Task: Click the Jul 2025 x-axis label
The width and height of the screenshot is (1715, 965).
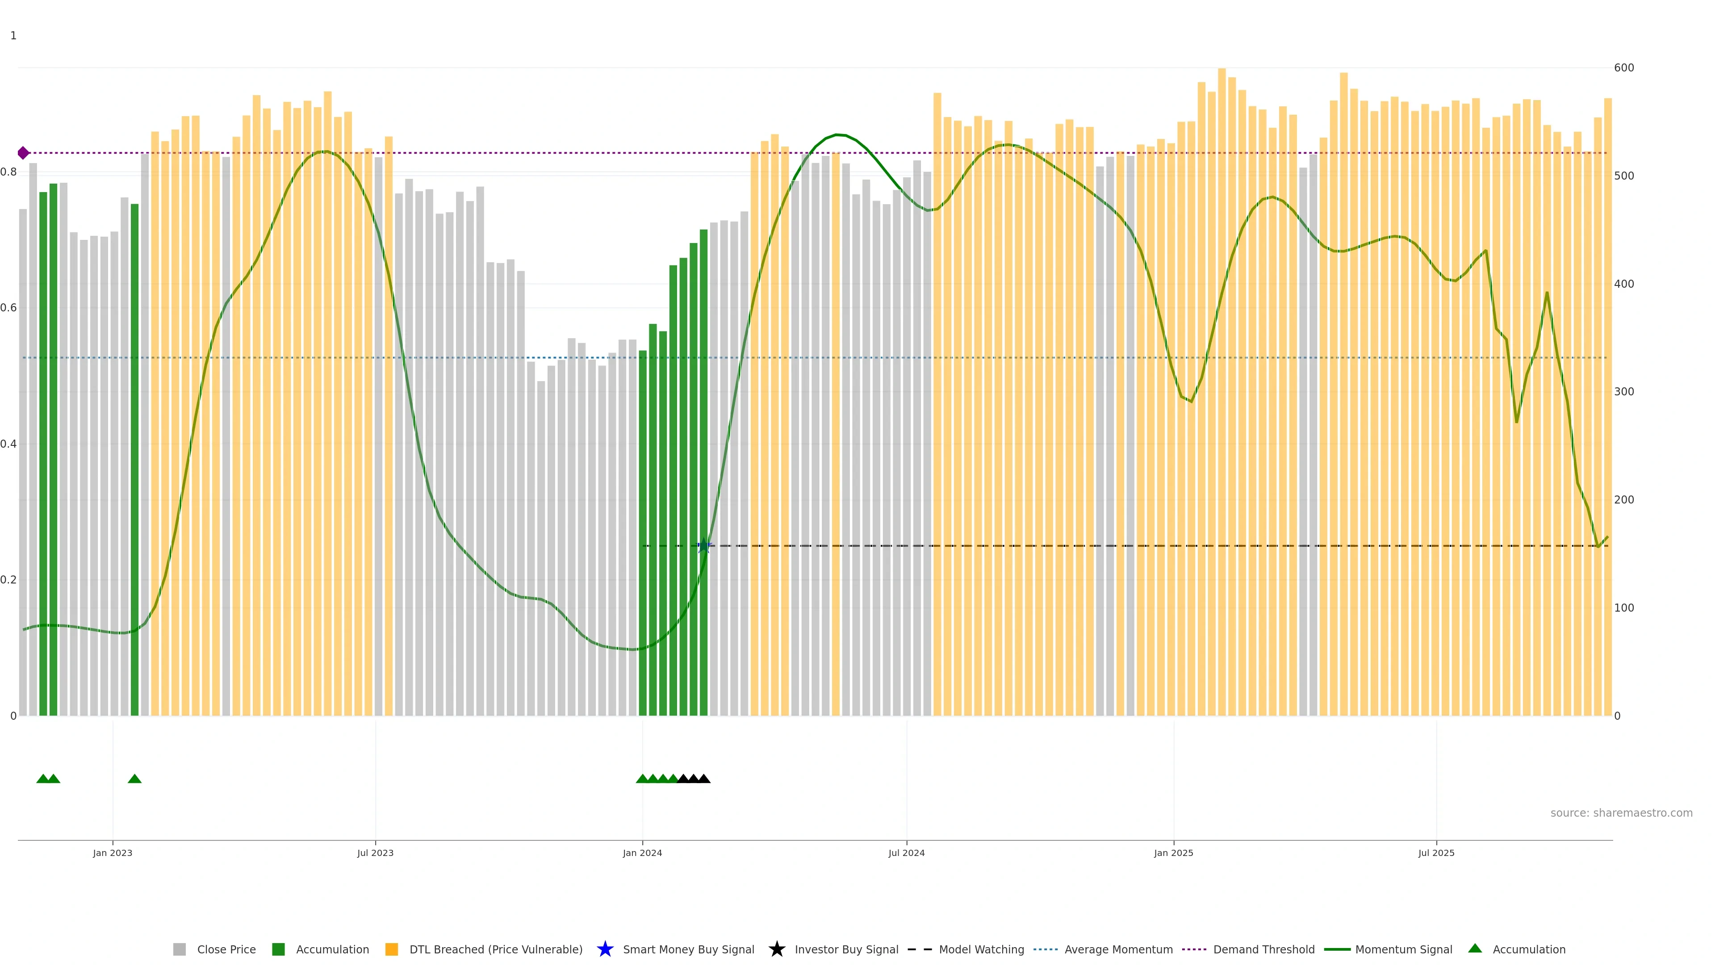Action: [x=1436, y=853]
